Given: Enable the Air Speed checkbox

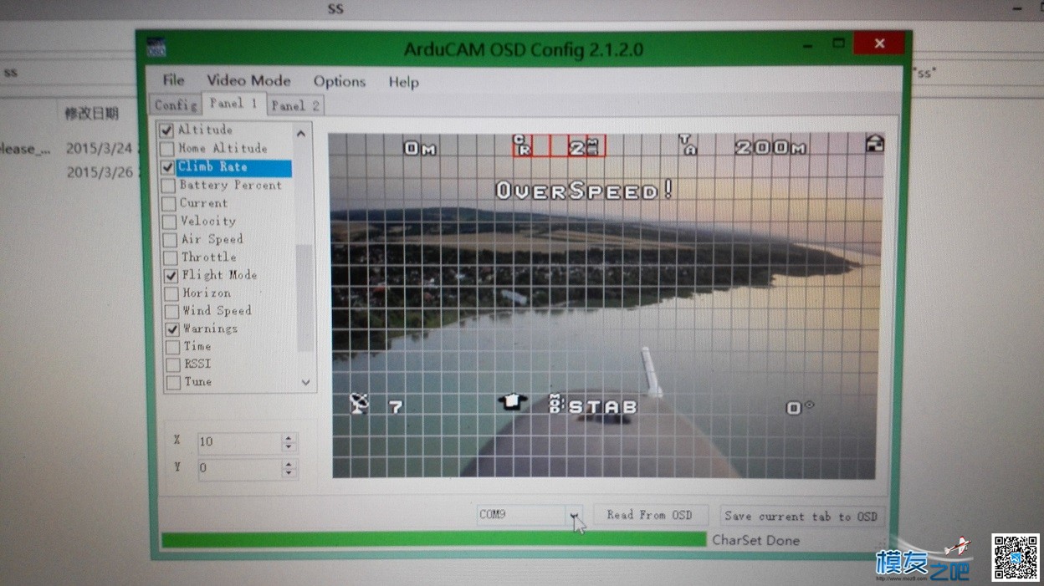Looking at the screenshot, I should tap(170, 240).
